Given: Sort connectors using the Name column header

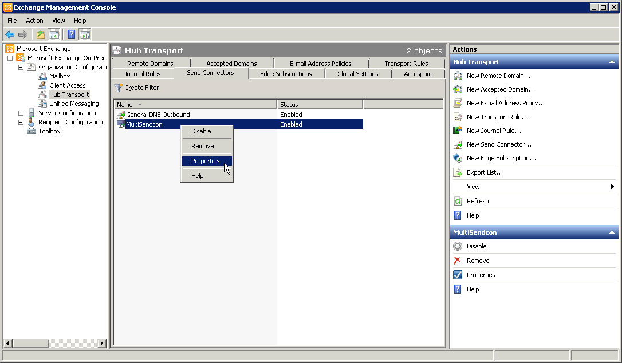Looking at the screenshot, I should click(124, 104).
